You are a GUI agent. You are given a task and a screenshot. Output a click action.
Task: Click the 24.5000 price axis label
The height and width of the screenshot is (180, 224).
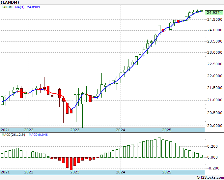(215, 19)
